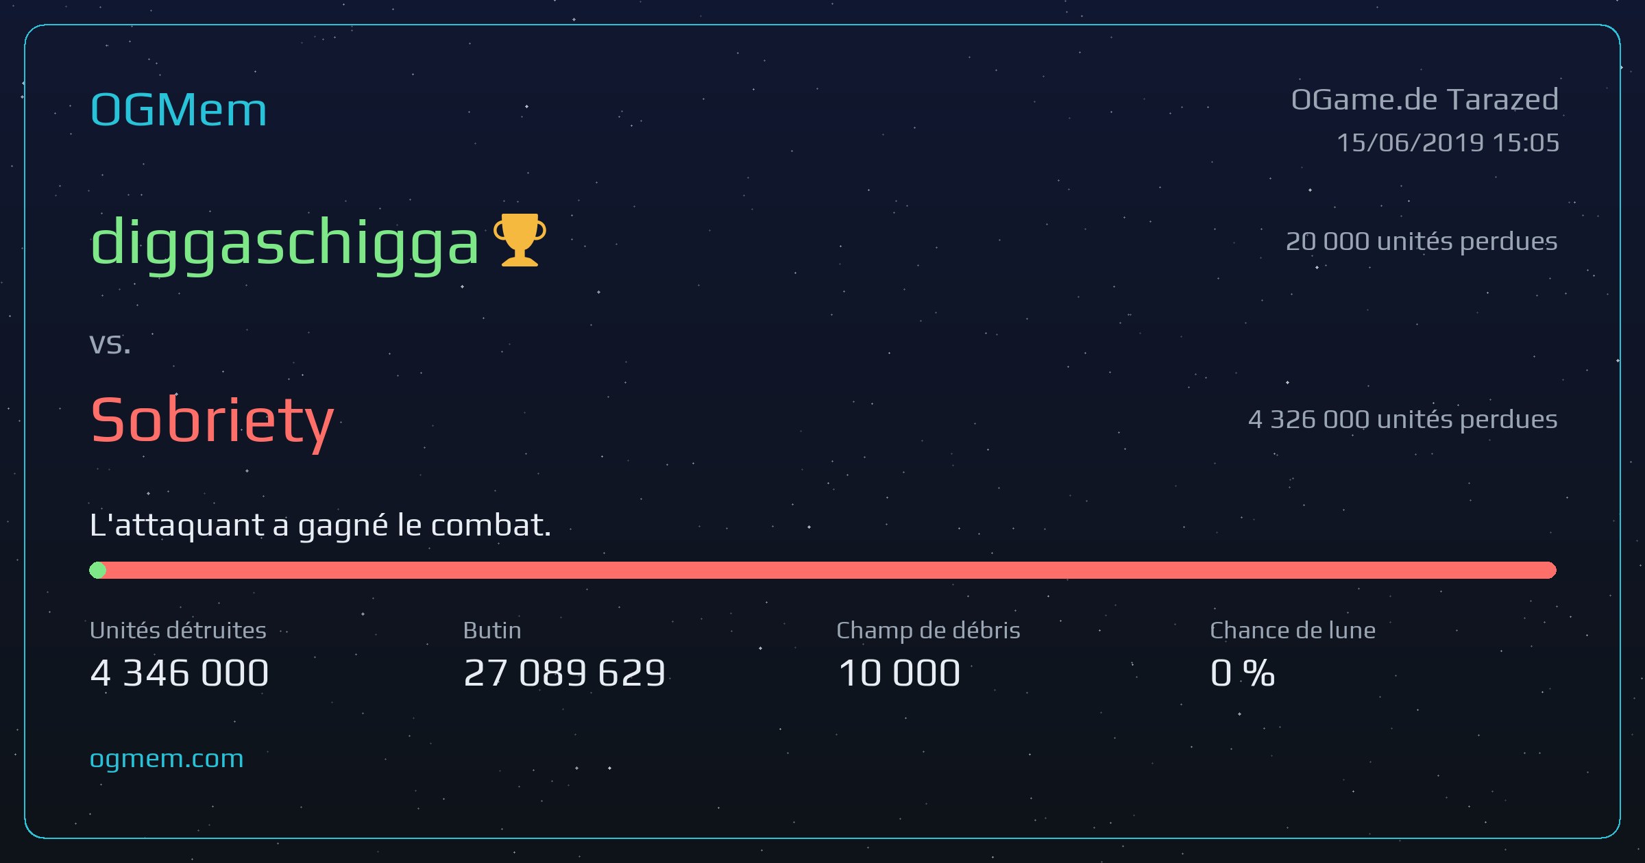Image resolution: width=1645 pixels, height=863 pixels.
Task: Click the 0 % moon chance value
Action: [1243, 673]
